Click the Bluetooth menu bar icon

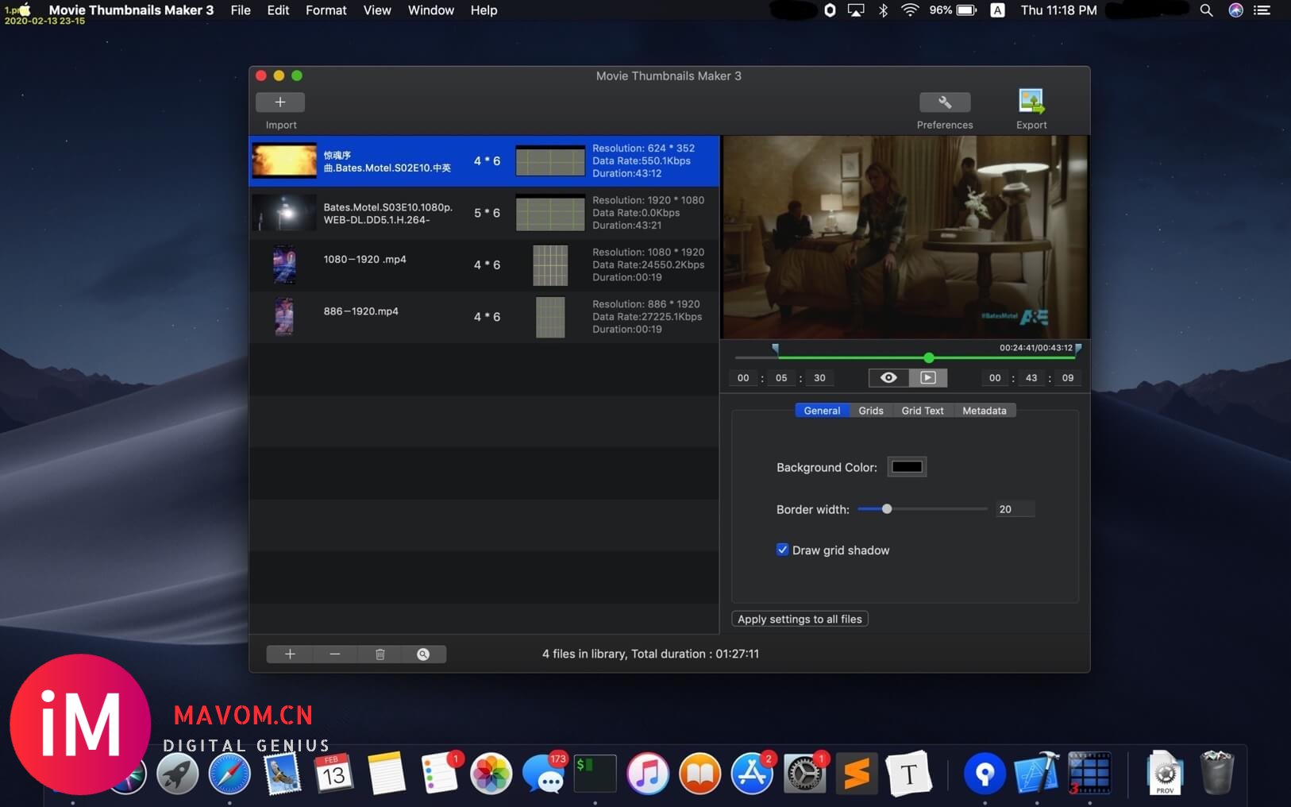[883, 10]
